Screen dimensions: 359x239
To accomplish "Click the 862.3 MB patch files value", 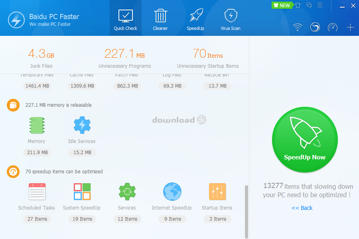I will click(127, 86).
